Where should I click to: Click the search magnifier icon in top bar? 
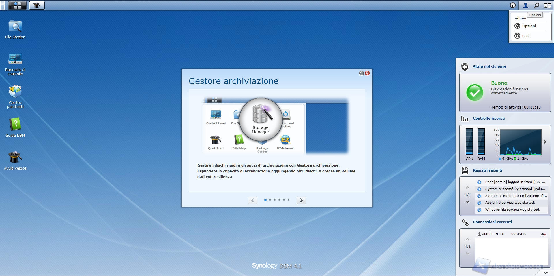[x=536, y=5]
